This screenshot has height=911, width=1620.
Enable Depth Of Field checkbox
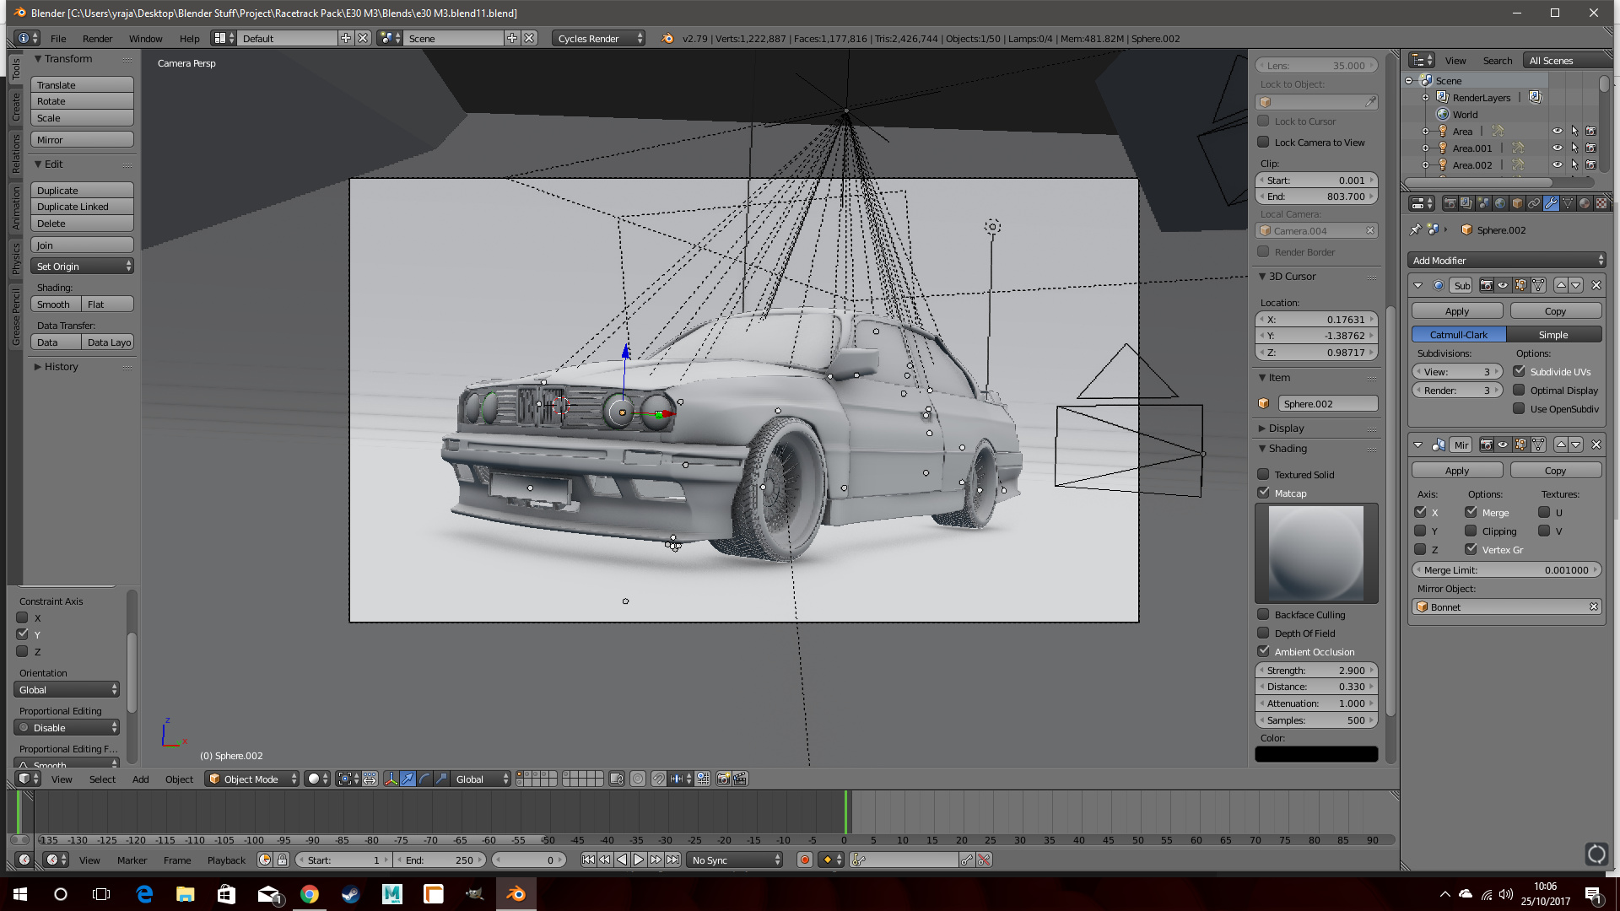[x=1263, y=633]
